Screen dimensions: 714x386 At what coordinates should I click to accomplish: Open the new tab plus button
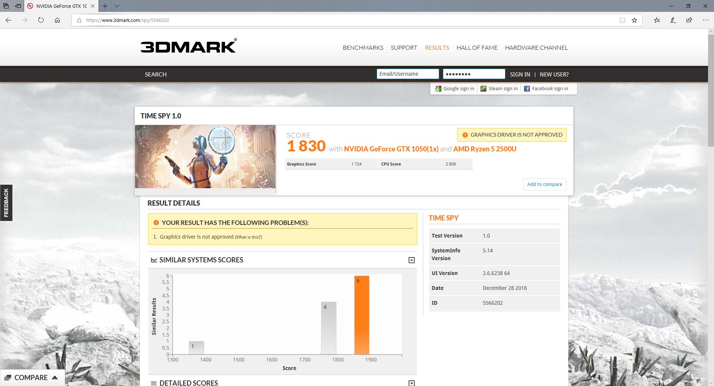tap(105, 6)
